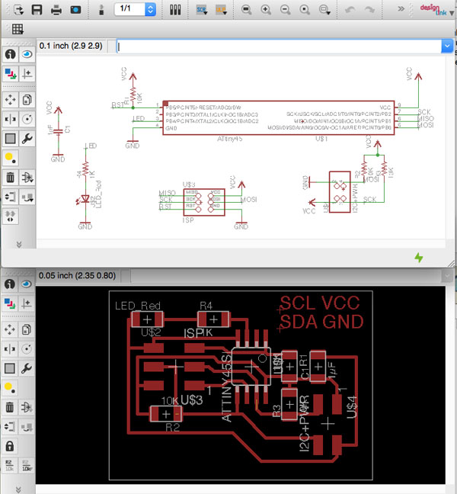Click the Redraw zoom icon
Image resolution: width=457 pixels, height=494 pixels.
pos(305,10)
